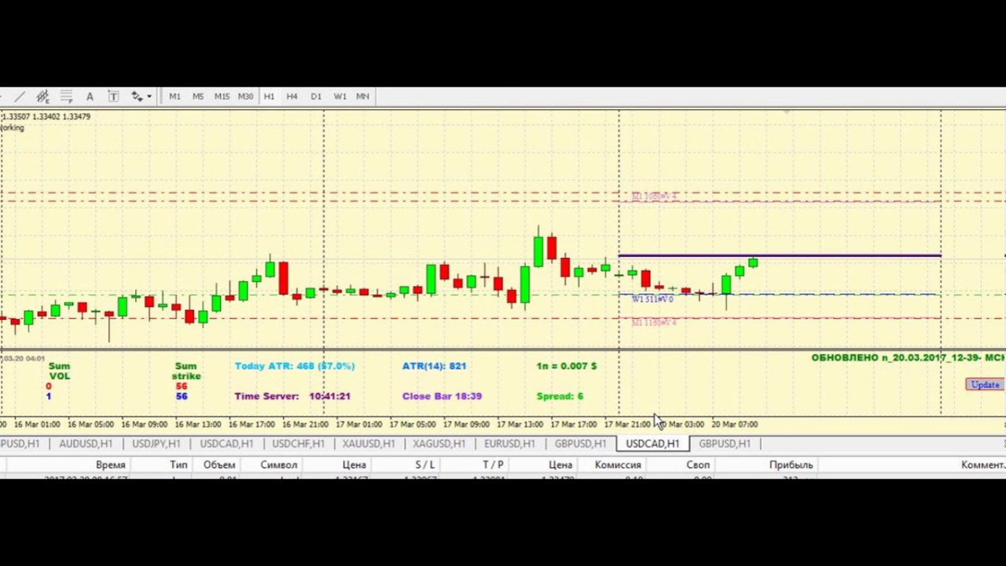Switch chart to M5 timeframe
The width and height of the screenshot is (1006, 566).
(198, 96)
